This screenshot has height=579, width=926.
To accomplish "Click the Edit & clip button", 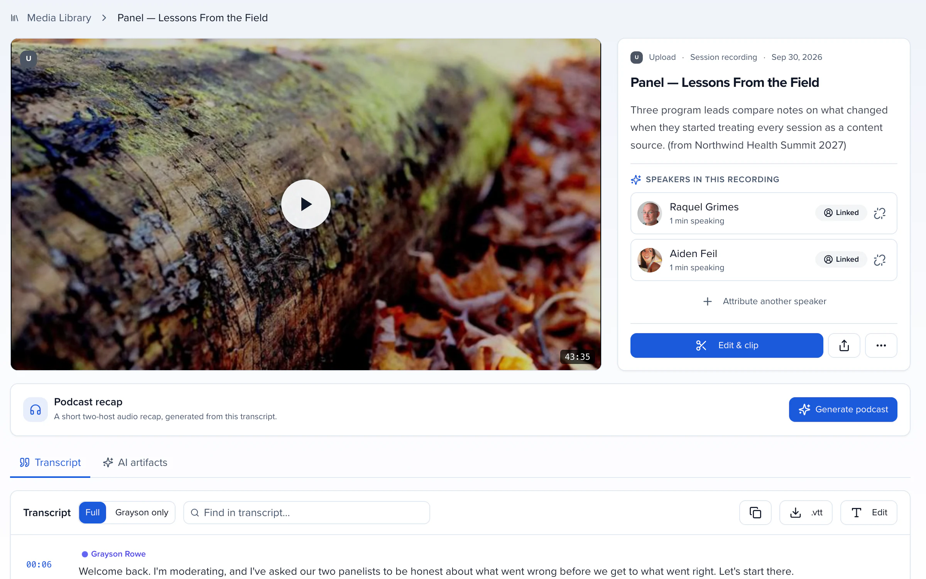I will pos(727,345).
